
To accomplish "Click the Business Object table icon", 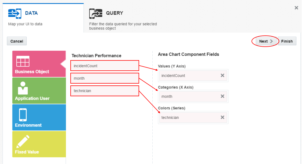I will pos(23,61).
